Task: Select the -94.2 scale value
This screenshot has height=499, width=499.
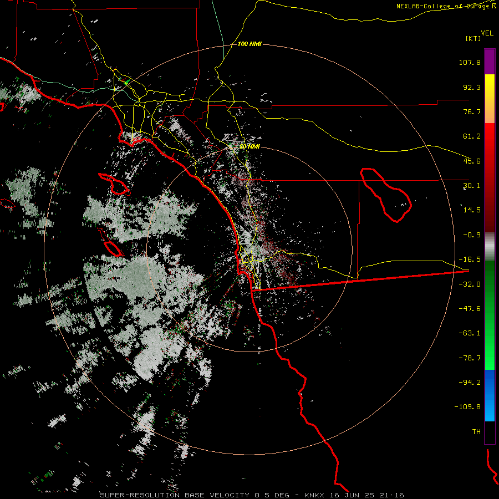Action: tap(470, 383)
